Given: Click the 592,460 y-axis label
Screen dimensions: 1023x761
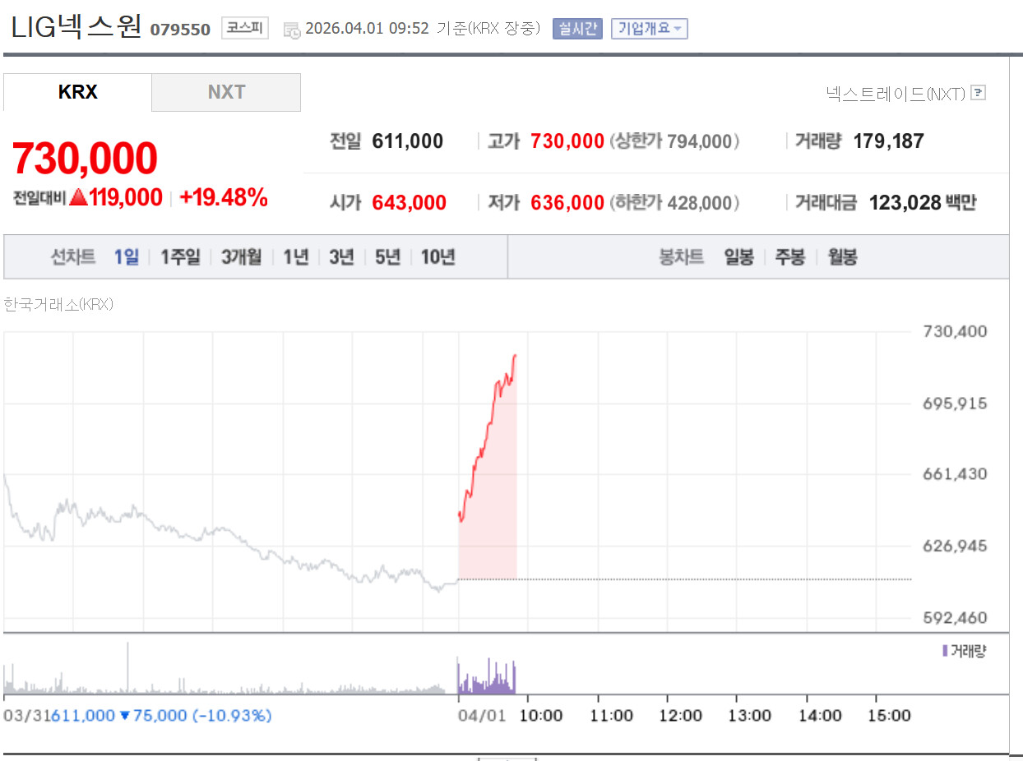Looking at the screenshot, I should coord(953,617).
